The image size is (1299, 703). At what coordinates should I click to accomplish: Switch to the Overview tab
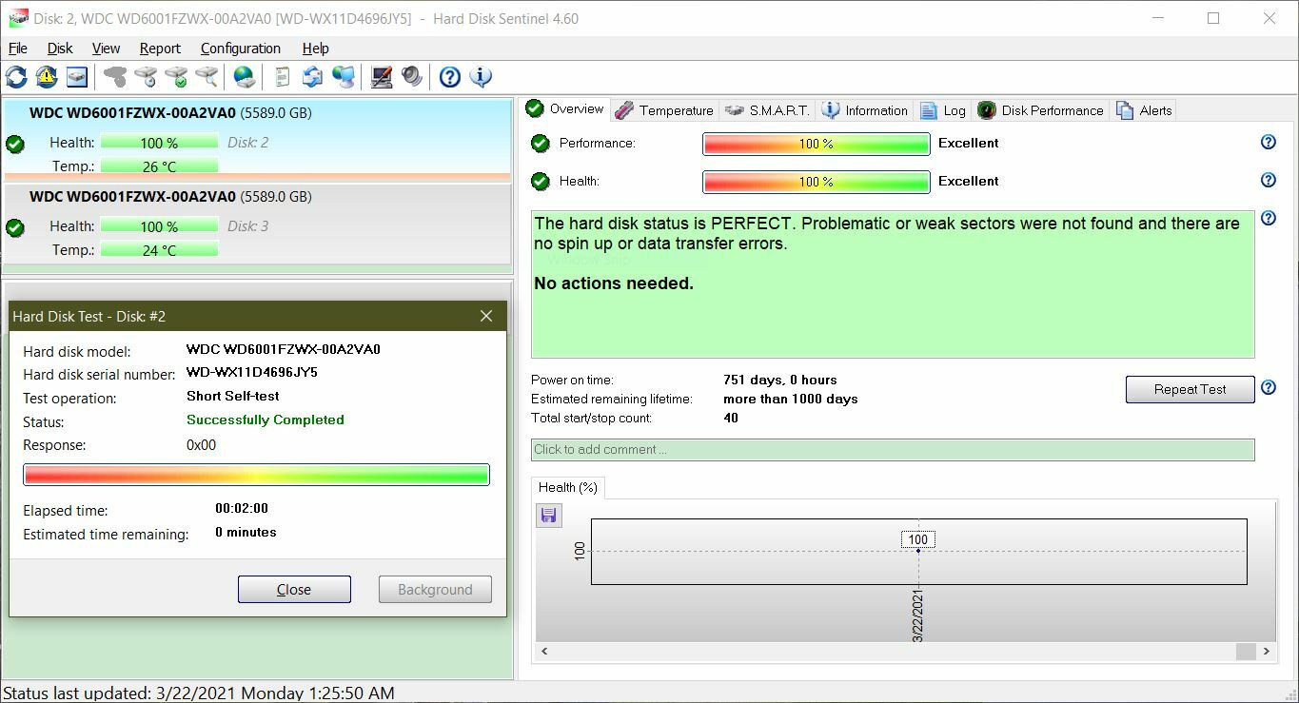[565, 109]
